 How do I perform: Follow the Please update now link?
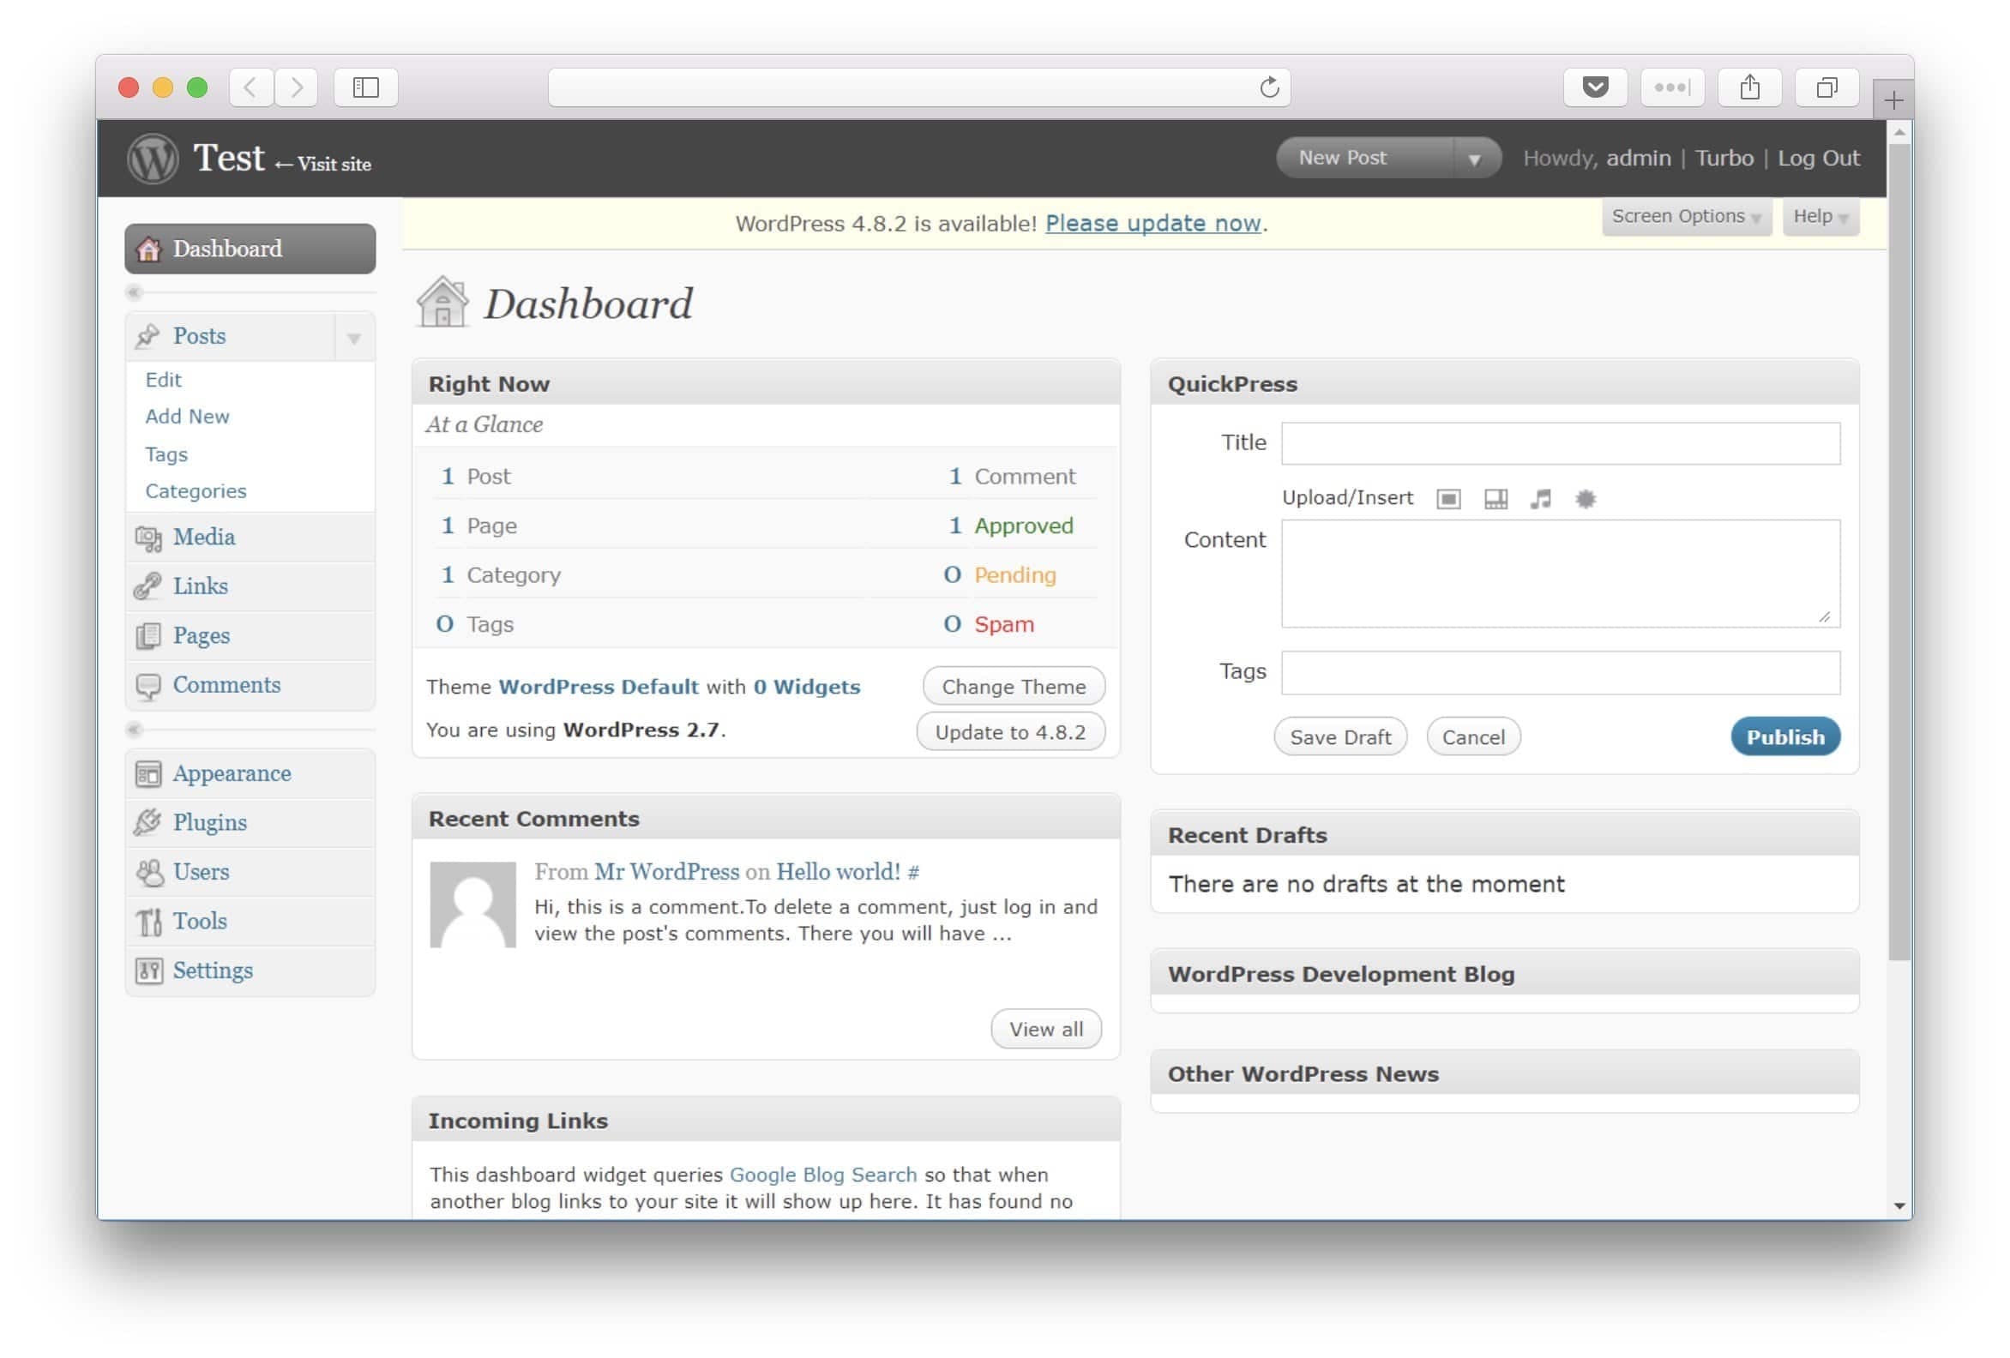pyautogui.click(x=1152, y=223)
